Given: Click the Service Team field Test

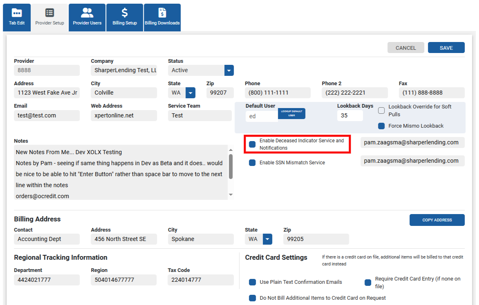Looking at the screenshot, I should point(200,115).
